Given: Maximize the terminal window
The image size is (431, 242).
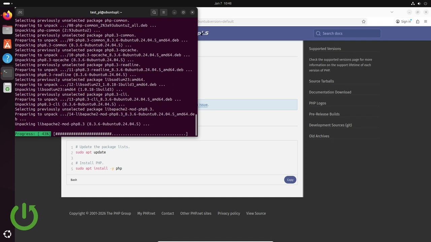Looking at the screenshot, I should click(x=184, y=12).
